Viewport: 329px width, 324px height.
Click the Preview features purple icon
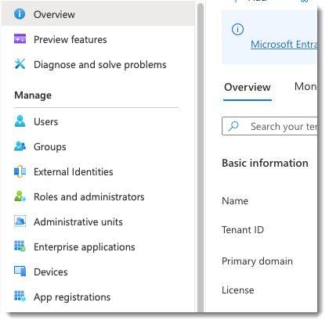(20, 39)
